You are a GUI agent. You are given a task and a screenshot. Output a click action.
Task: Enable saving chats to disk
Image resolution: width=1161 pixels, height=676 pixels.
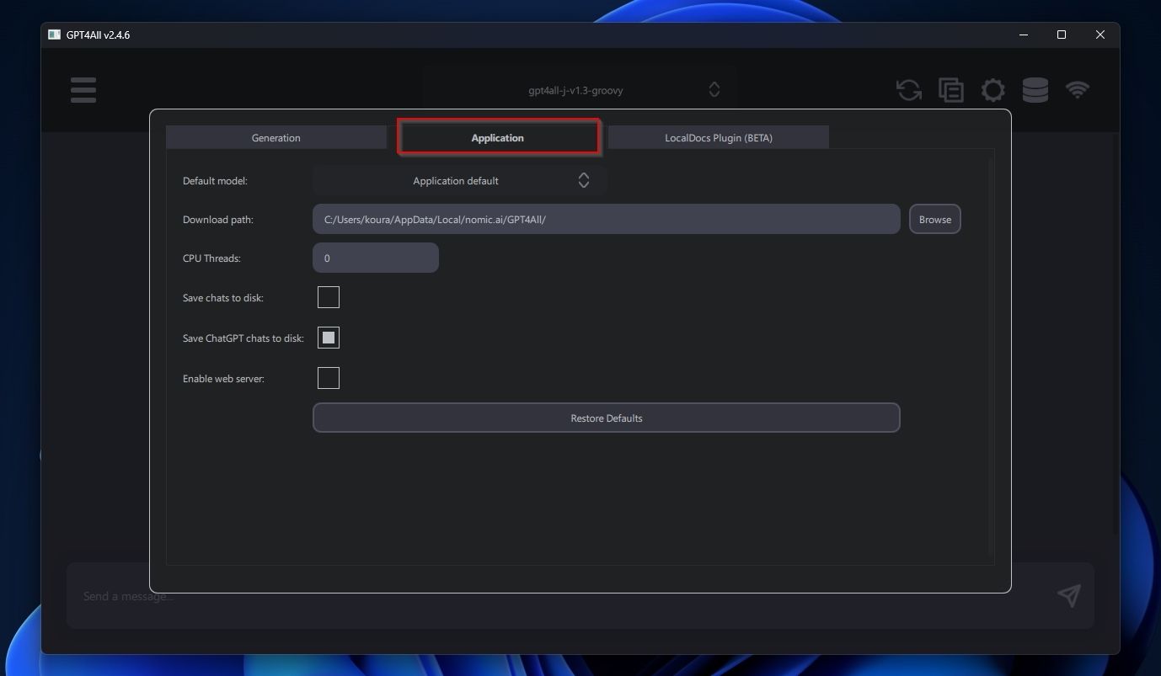pos(328,296)
